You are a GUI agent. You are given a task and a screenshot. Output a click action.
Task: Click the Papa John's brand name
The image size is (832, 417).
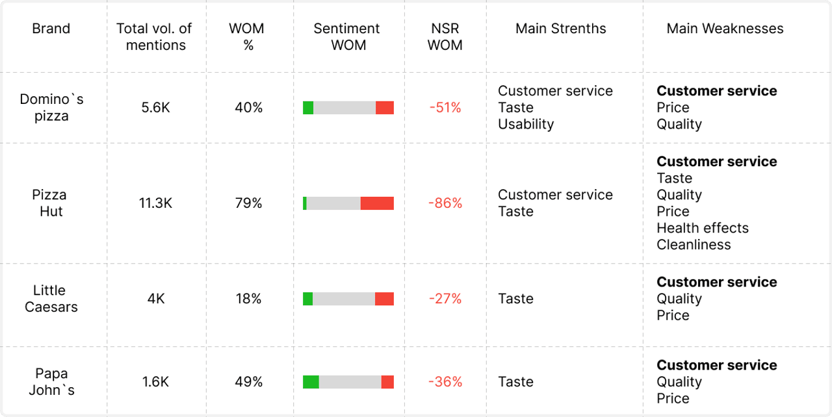coord(51,382)
